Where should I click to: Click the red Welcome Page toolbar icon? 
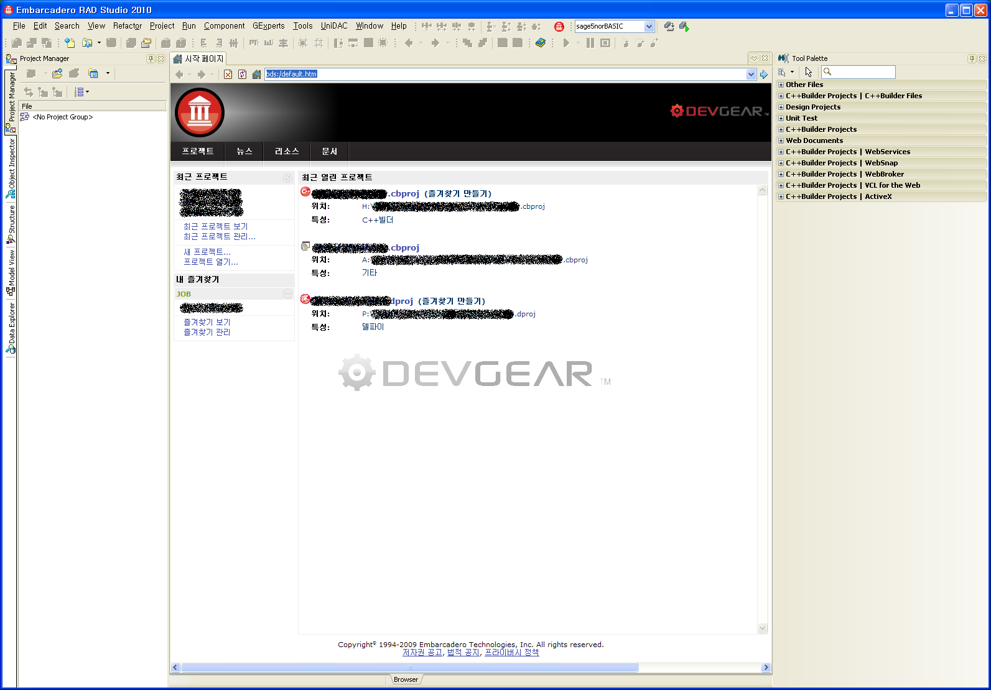click(x=559, y=26)
